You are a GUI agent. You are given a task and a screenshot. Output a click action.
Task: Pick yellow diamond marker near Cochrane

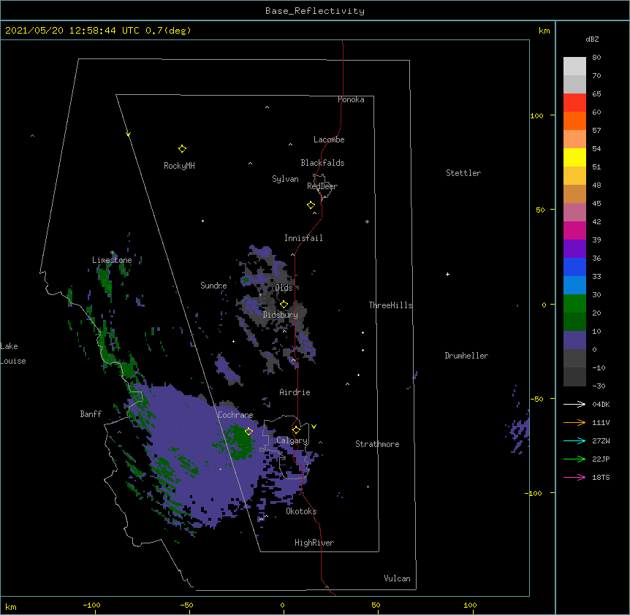pyautogui.click(x=248, y=432)
